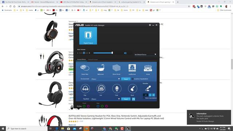Open the Facebook browser tab
The height and width of the screenshot is (131, 233).
[x=15, y=2]
